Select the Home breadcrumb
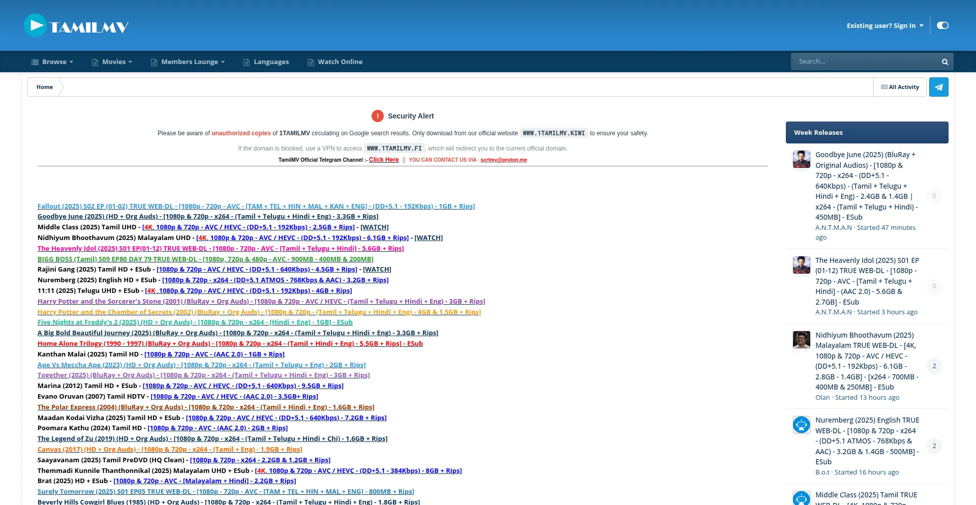The image size is (976, 505). coord(45,87)
